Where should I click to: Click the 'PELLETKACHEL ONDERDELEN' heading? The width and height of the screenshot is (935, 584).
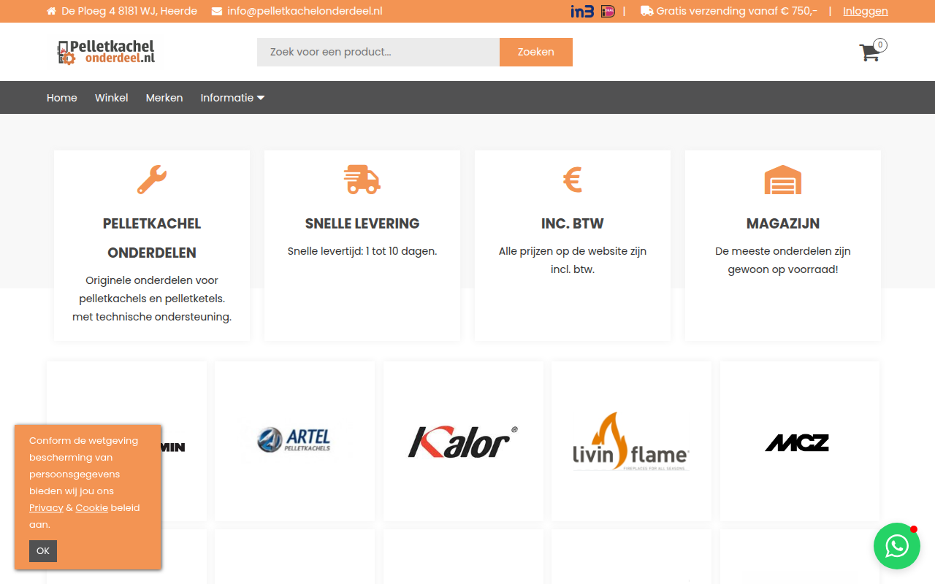point(152,238)
